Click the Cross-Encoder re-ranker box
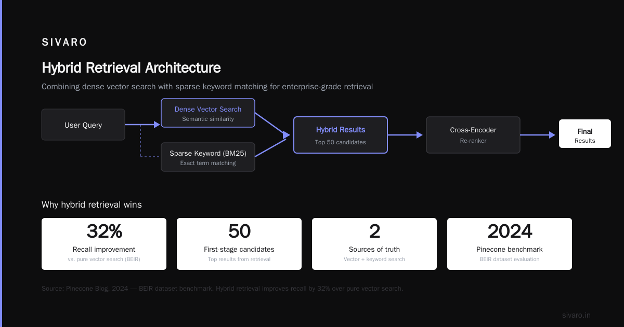This screenshot has height=327, width=624. coord(473,135)
